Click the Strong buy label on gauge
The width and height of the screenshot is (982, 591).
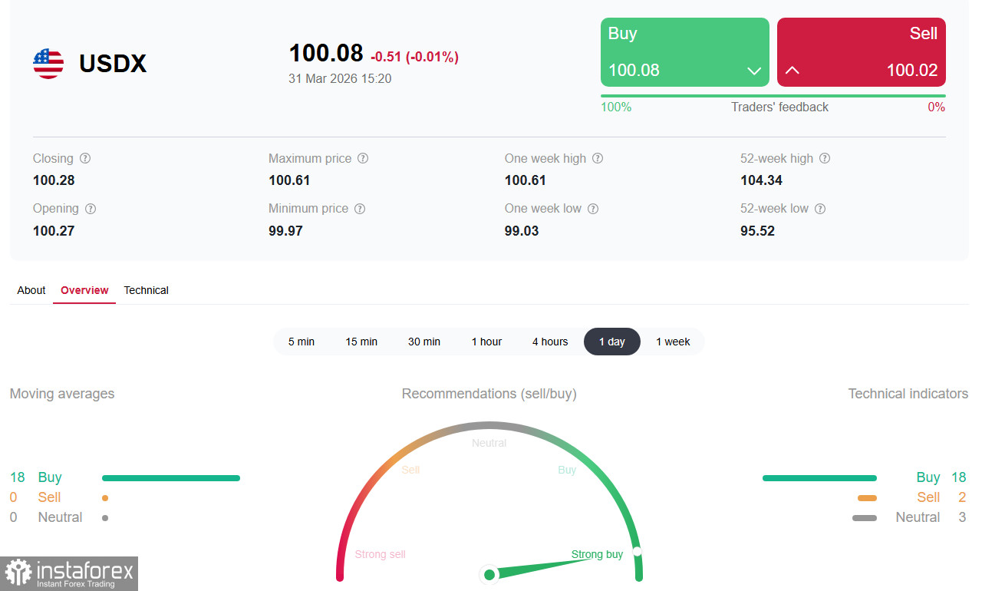tap(597, 554)
